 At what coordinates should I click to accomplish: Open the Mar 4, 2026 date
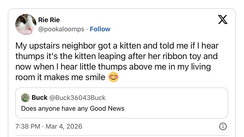click(x=64, y=126)
